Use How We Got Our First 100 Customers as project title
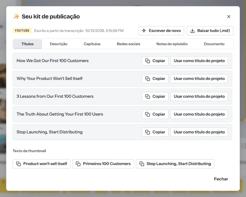The image size is (246, 197). (199, 61)
